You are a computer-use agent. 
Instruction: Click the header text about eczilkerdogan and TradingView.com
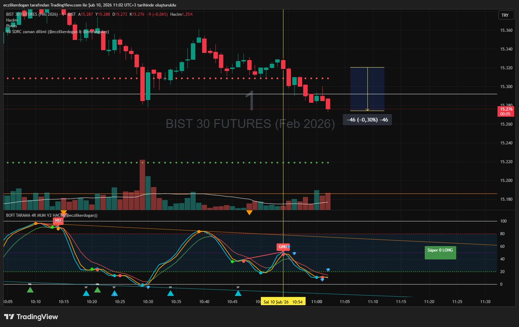coord(90,5)
